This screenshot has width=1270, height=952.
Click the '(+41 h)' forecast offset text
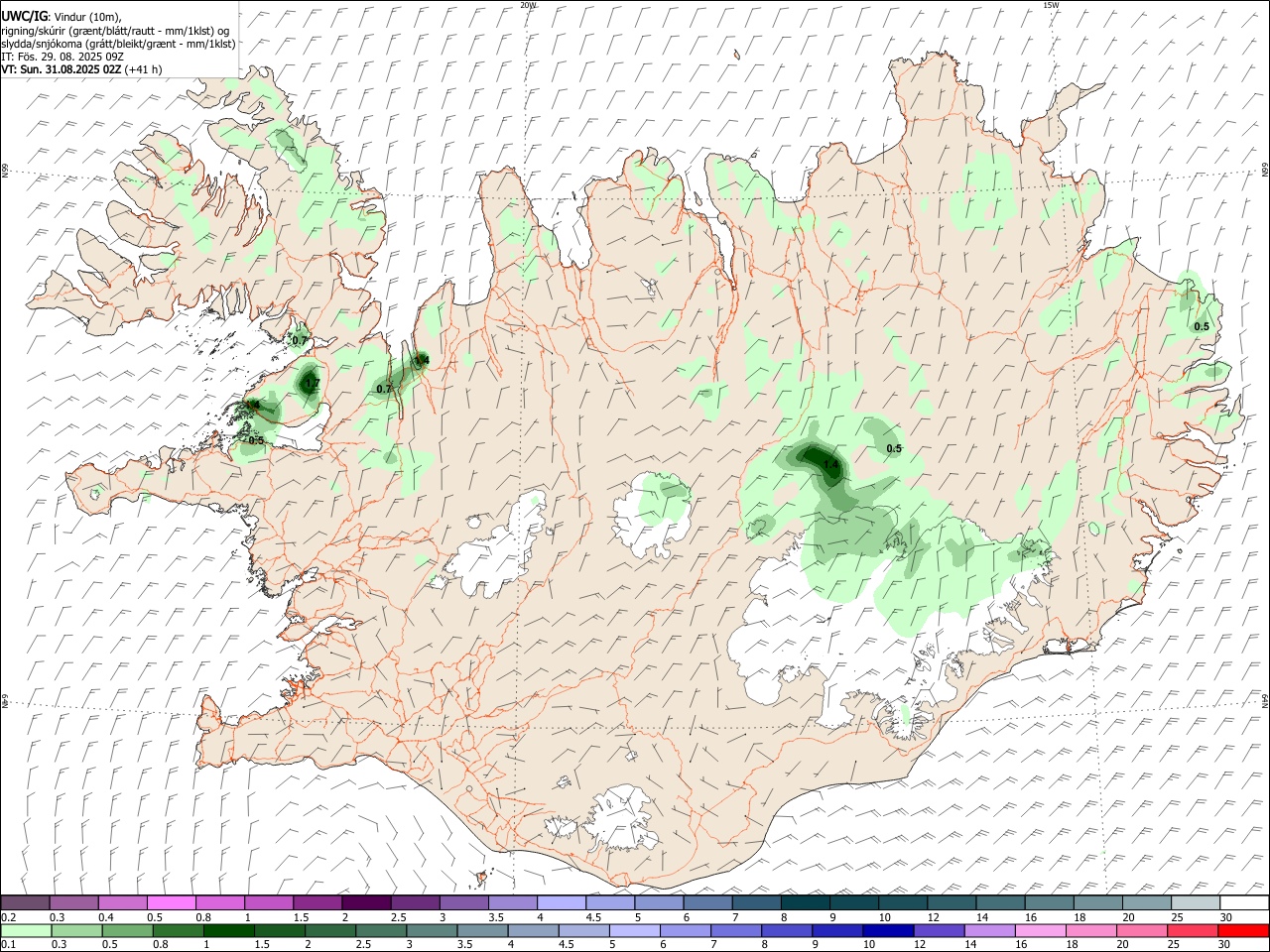pos(144,69)
